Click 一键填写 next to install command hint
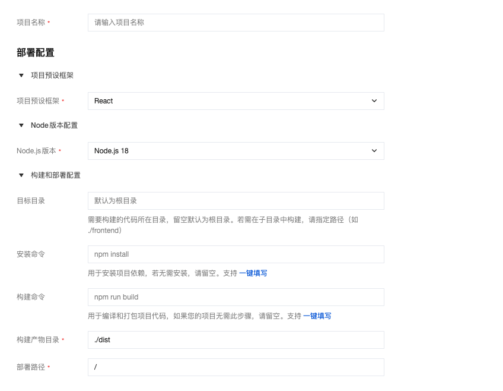503x391 pixels. [253, 273]
